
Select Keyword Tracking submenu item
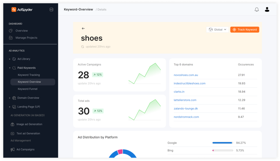pyautogui.click(x=29, y=75)
